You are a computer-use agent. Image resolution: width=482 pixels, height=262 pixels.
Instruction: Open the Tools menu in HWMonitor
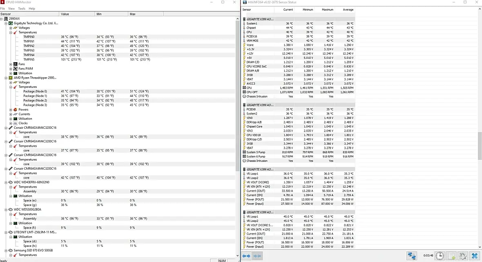tap(22, 9)
